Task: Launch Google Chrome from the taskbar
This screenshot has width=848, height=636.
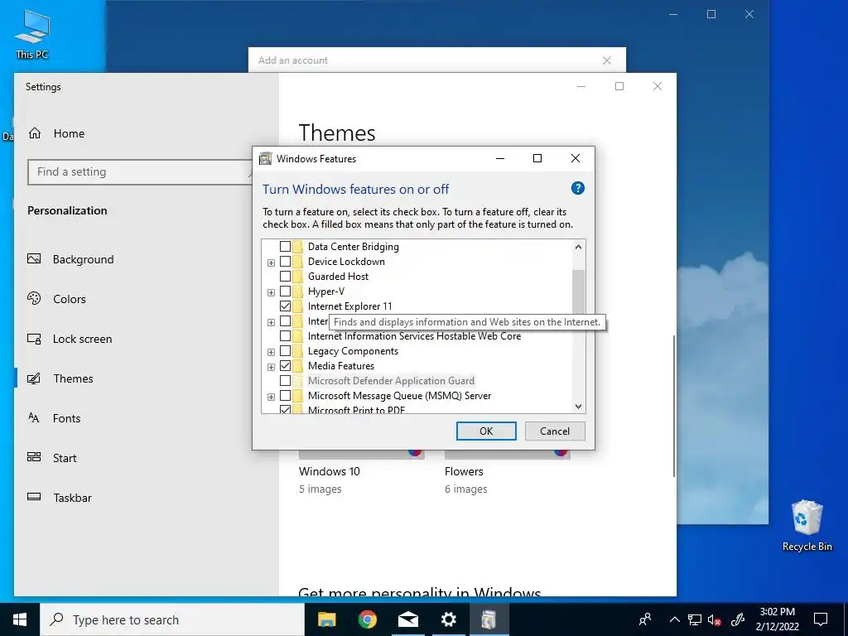Action: pos(367,619)
